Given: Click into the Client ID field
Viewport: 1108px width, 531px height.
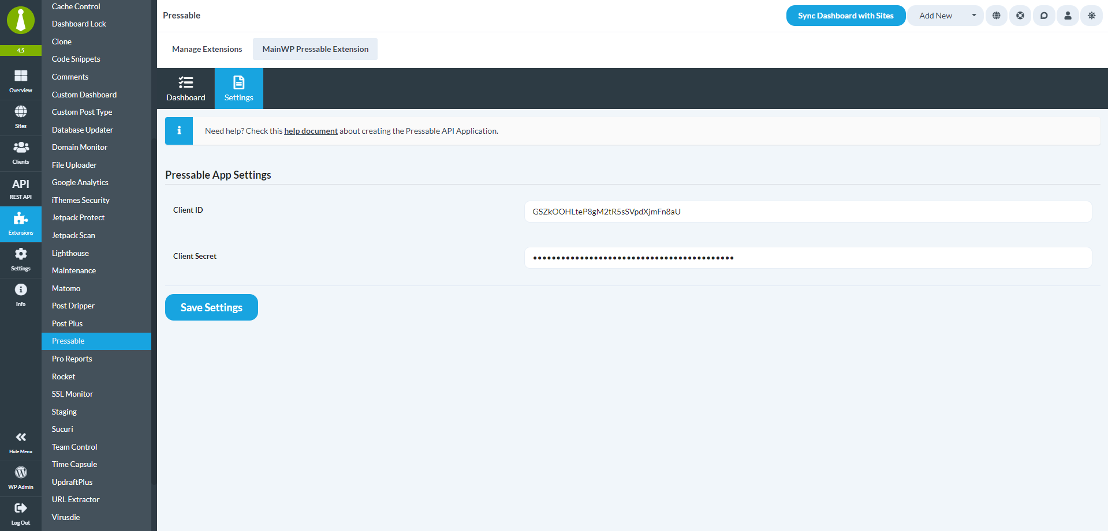Looking at the screenshot, I should coord(808,212).
